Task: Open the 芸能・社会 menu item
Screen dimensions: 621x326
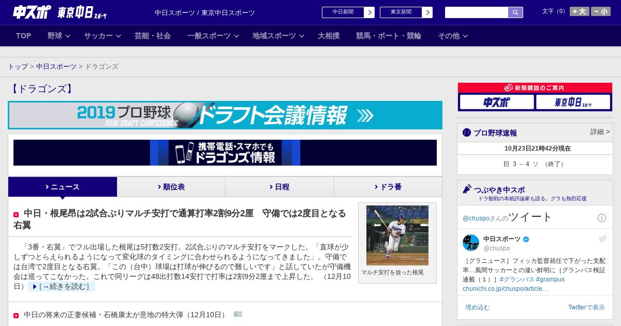Action: coord(153,36)
